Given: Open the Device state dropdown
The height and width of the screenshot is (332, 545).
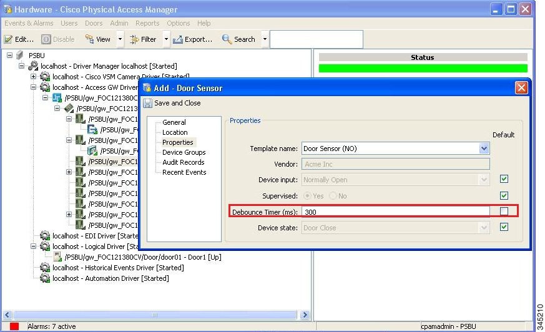Looking at the screenshot, I should [484, 228].
